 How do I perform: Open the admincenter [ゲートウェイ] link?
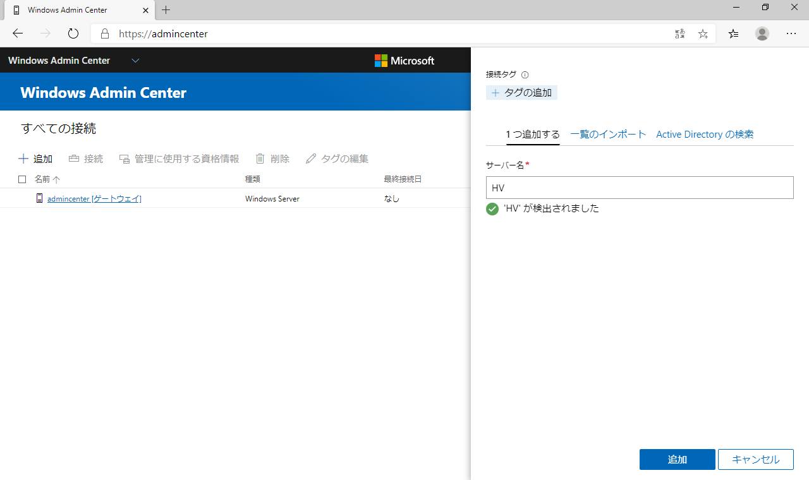click(x=94, y=198)
